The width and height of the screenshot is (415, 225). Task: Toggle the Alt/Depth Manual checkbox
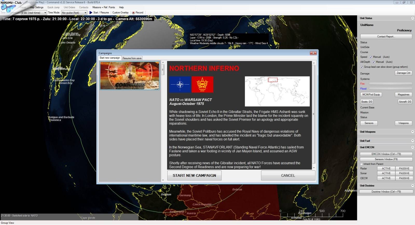click(x=374, y=62)
